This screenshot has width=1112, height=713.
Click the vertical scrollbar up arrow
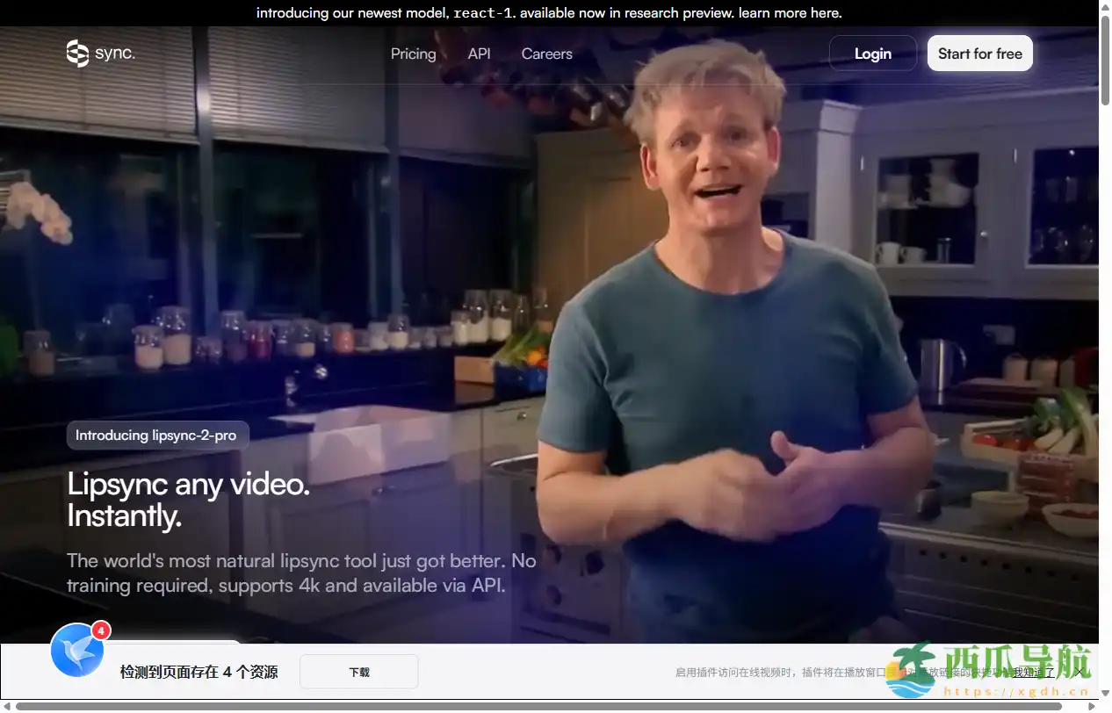(1105, 7)
